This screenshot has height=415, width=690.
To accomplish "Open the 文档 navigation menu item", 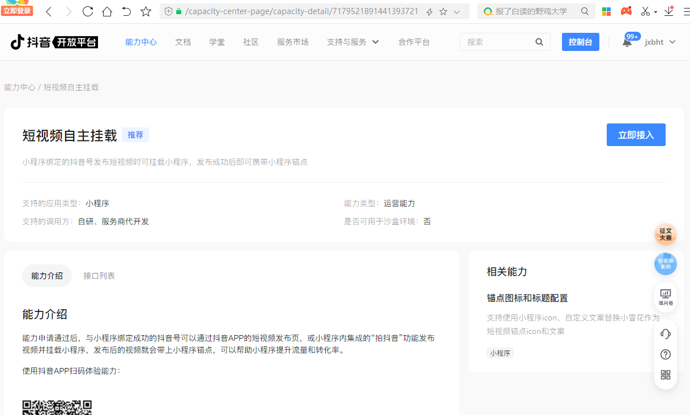I will click(x=183, y=42).
